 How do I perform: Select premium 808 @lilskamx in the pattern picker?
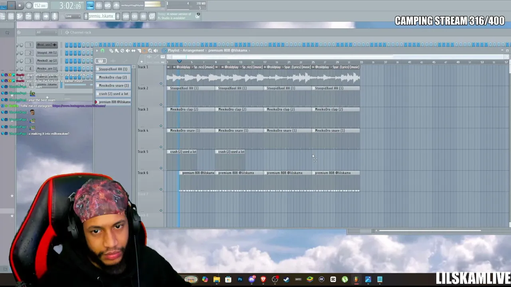pyautogui.click(x=113, y=102)
